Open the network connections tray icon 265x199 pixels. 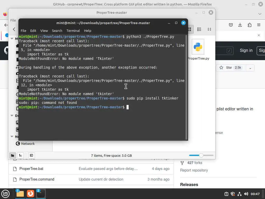pos(239,194)
